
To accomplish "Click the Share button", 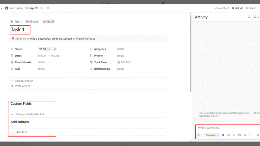I will tap(251, 8).
